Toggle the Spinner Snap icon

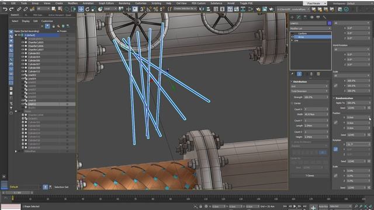click(x=162, y=9)
